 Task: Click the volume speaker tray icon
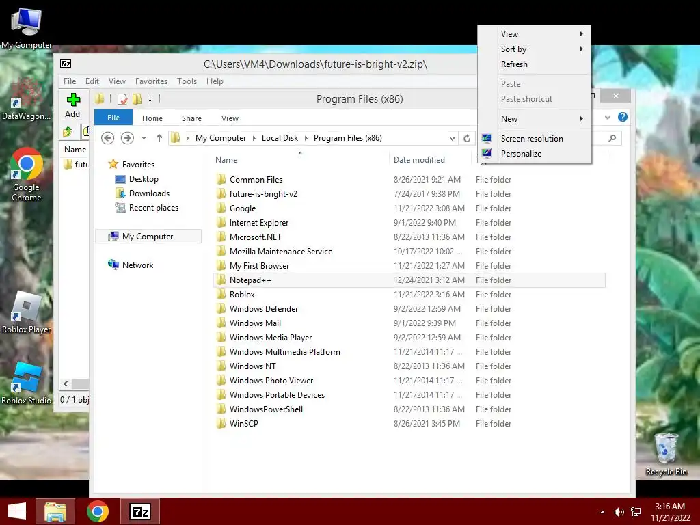pyautogui.click(x=619, y=512)
